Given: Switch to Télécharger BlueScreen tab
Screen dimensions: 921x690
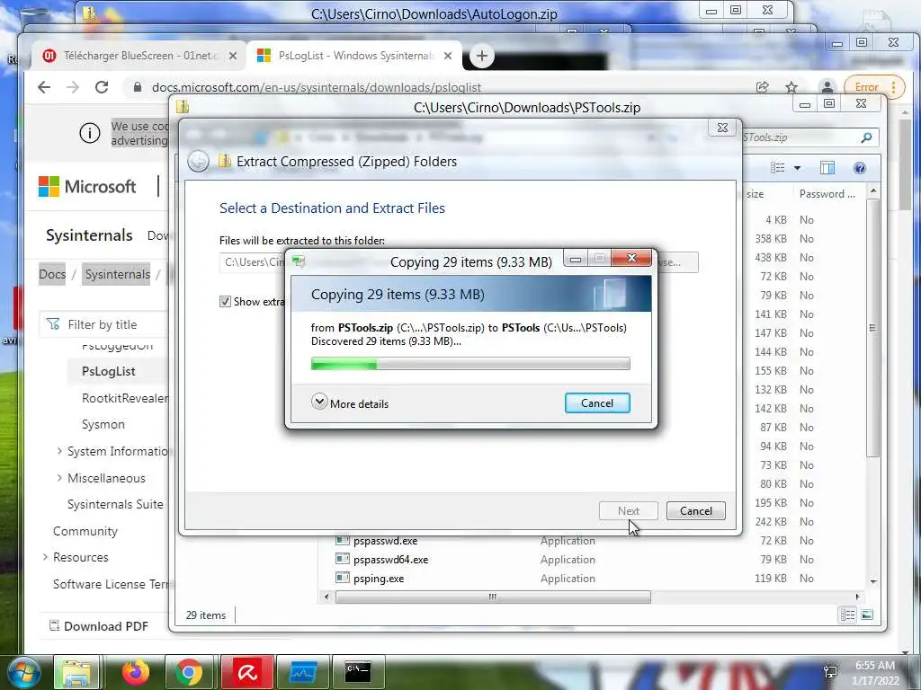Looking at the screenshot, I should pos(139,56).
